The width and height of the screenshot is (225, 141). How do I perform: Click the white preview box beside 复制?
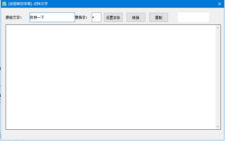(193, 17)
